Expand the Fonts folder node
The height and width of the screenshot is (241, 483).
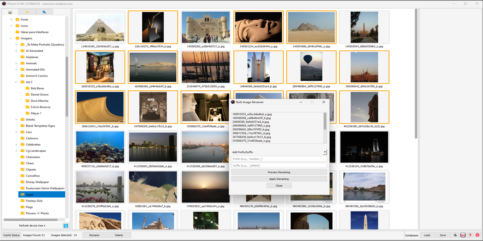pos(11,20)
